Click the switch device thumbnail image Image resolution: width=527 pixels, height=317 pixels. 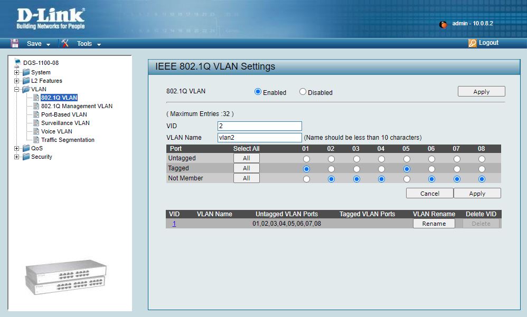(x=66, y=280)
